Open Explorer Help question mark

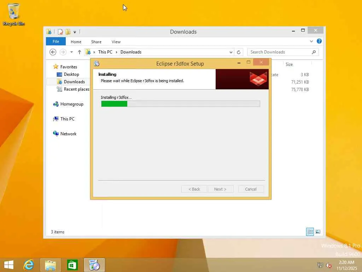(x=319, y=41)
